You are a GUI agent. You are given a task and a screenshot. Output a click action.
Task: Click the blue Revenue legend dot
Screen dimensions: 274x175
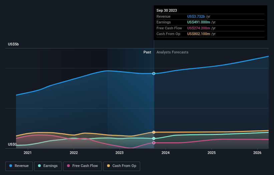(11, 166)
